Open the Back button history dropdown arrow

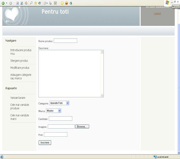[x=7, y=3]
